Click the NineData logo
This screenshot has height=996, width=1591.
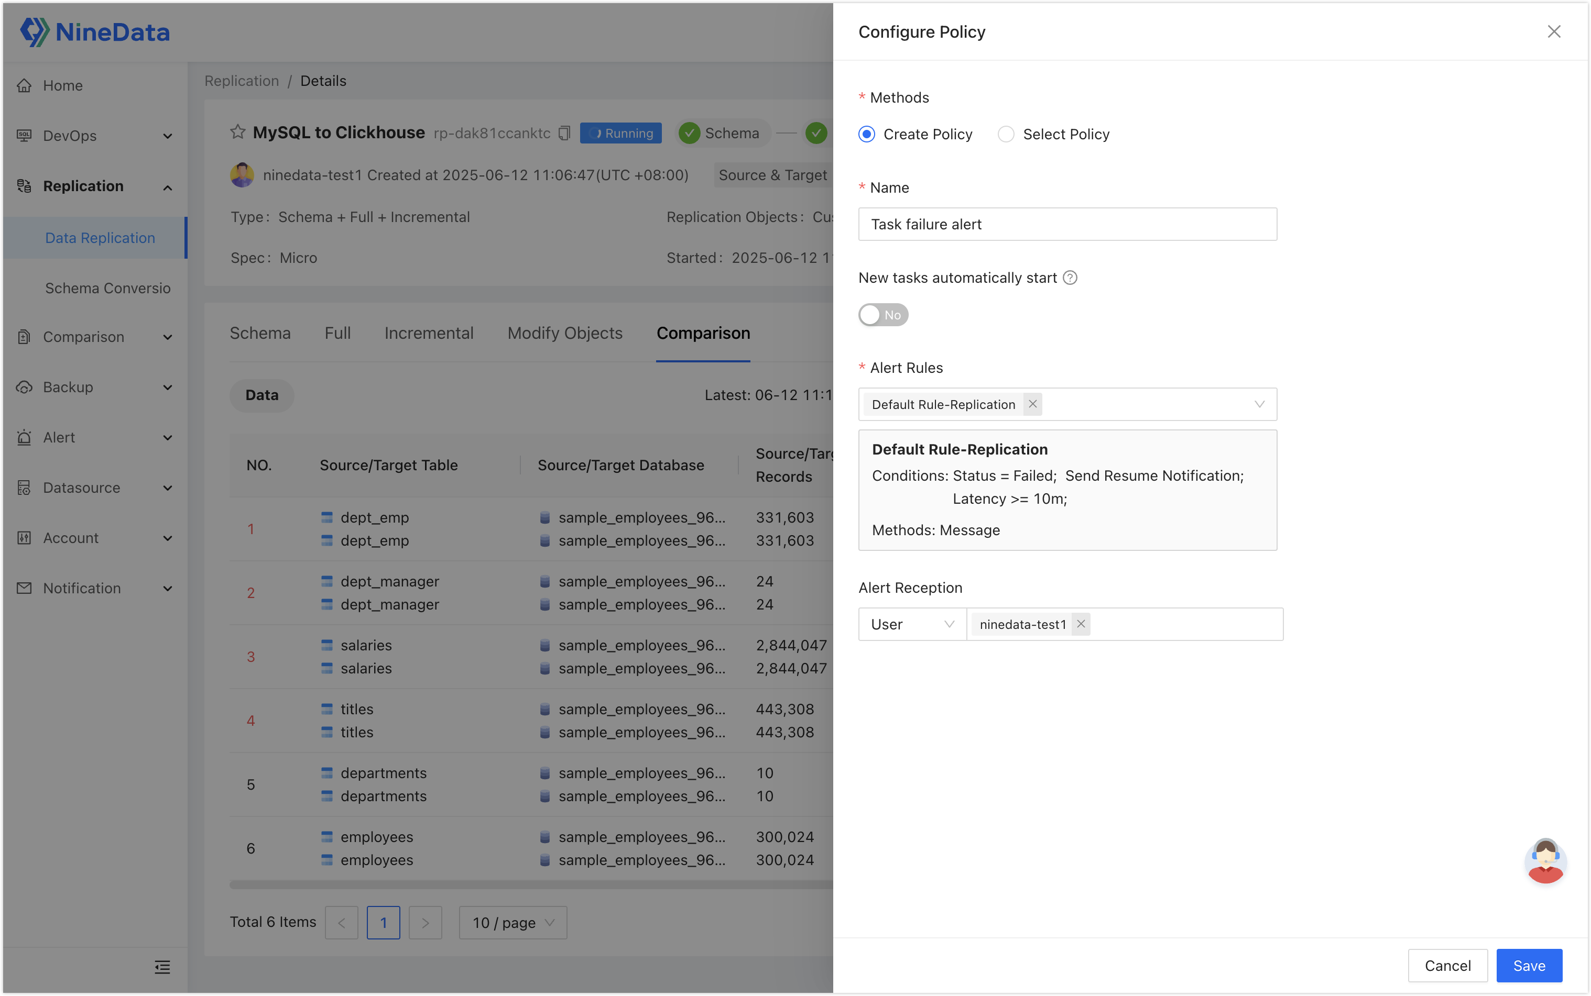tap(95, 31)
